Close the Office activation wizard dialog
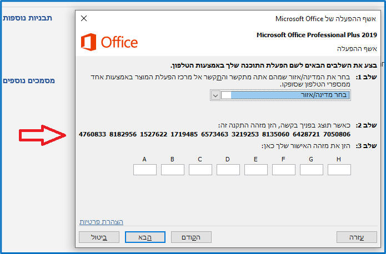This screenshot has height=254, width=386. [84, 18]
